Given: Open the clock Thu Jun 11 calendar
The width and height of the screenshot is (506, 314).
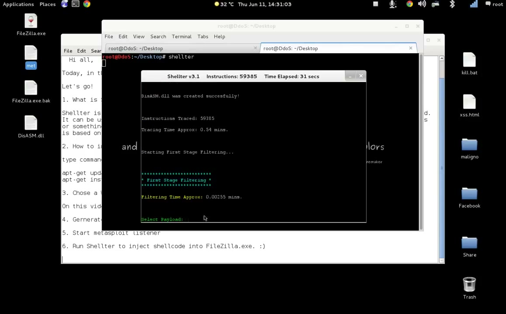Looking at the screenshot, I should [265, 4].
